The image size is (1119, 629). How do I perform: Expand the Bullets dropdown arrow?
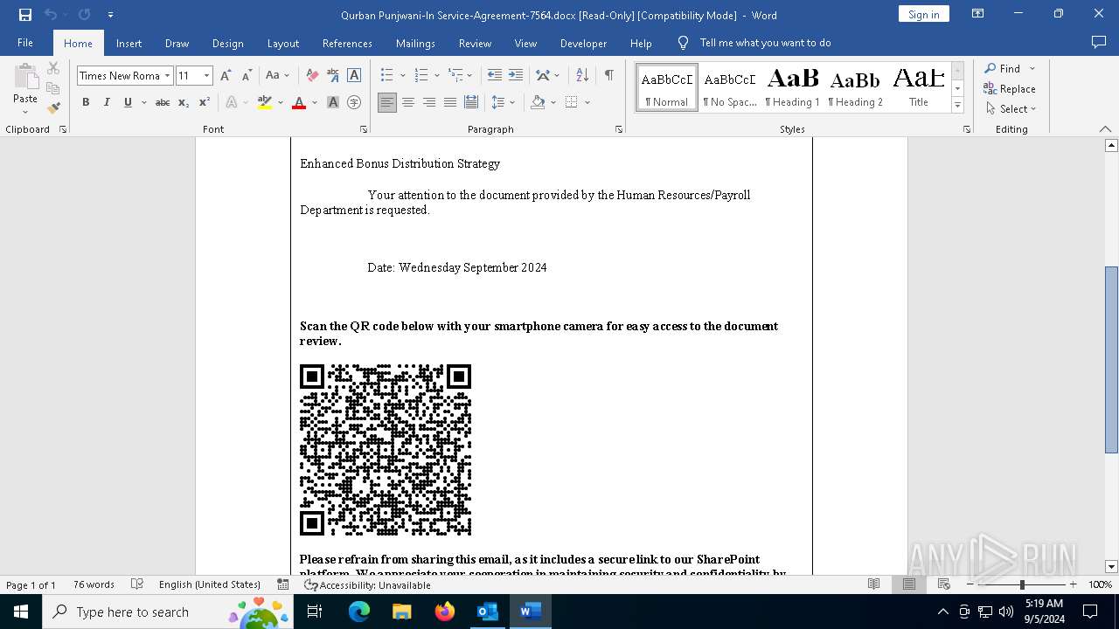pos(402,76)
